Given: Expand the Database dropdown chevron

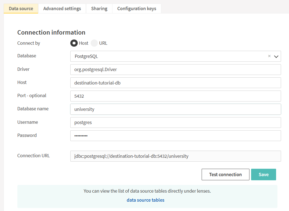Looking at the screenshot, I should click(x=276, y=57).
